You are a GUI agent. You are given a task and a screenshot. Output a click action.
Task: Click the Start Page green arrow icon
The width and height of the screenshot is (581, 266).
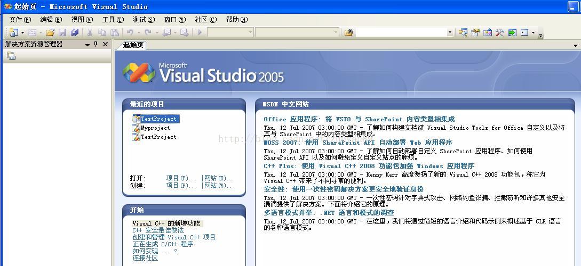coord(512,32)
